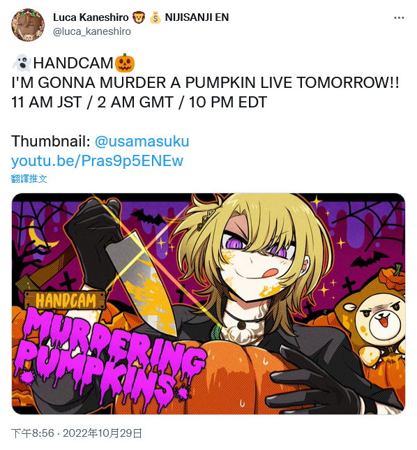Open the three-dot more options menu
The image size is (417, 450).
point(399,18)
